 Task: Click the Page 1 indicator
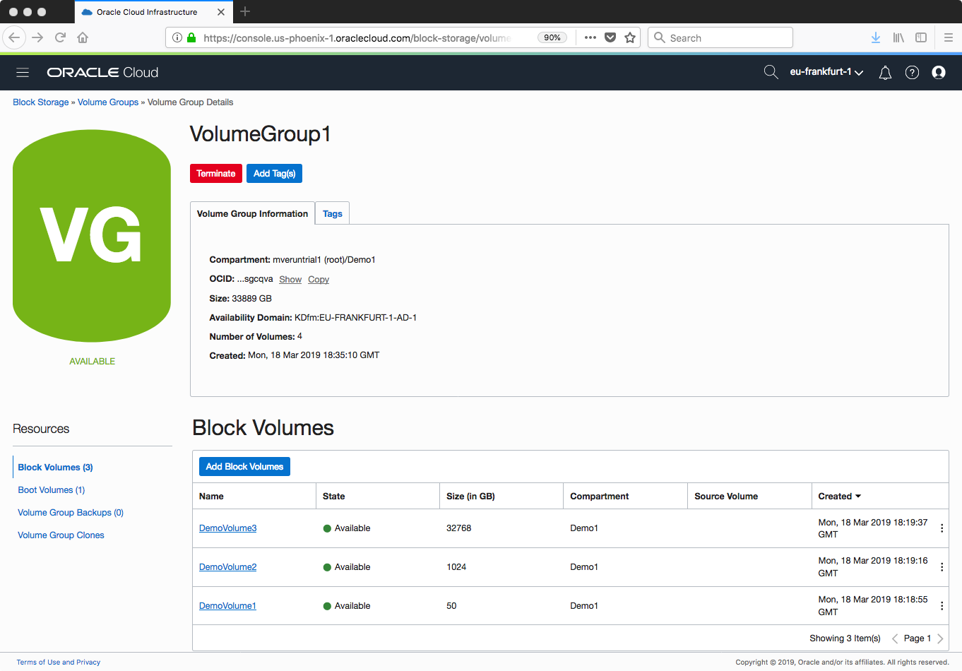(x=918, y=639)
